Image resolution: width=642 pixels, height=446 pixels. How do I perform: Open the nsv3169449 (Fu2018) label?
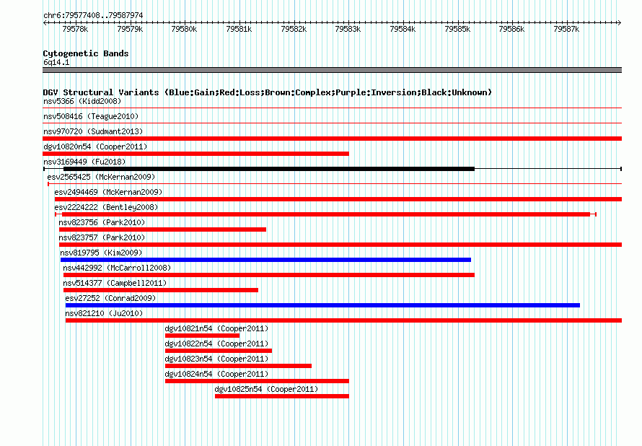coord(84,162)
